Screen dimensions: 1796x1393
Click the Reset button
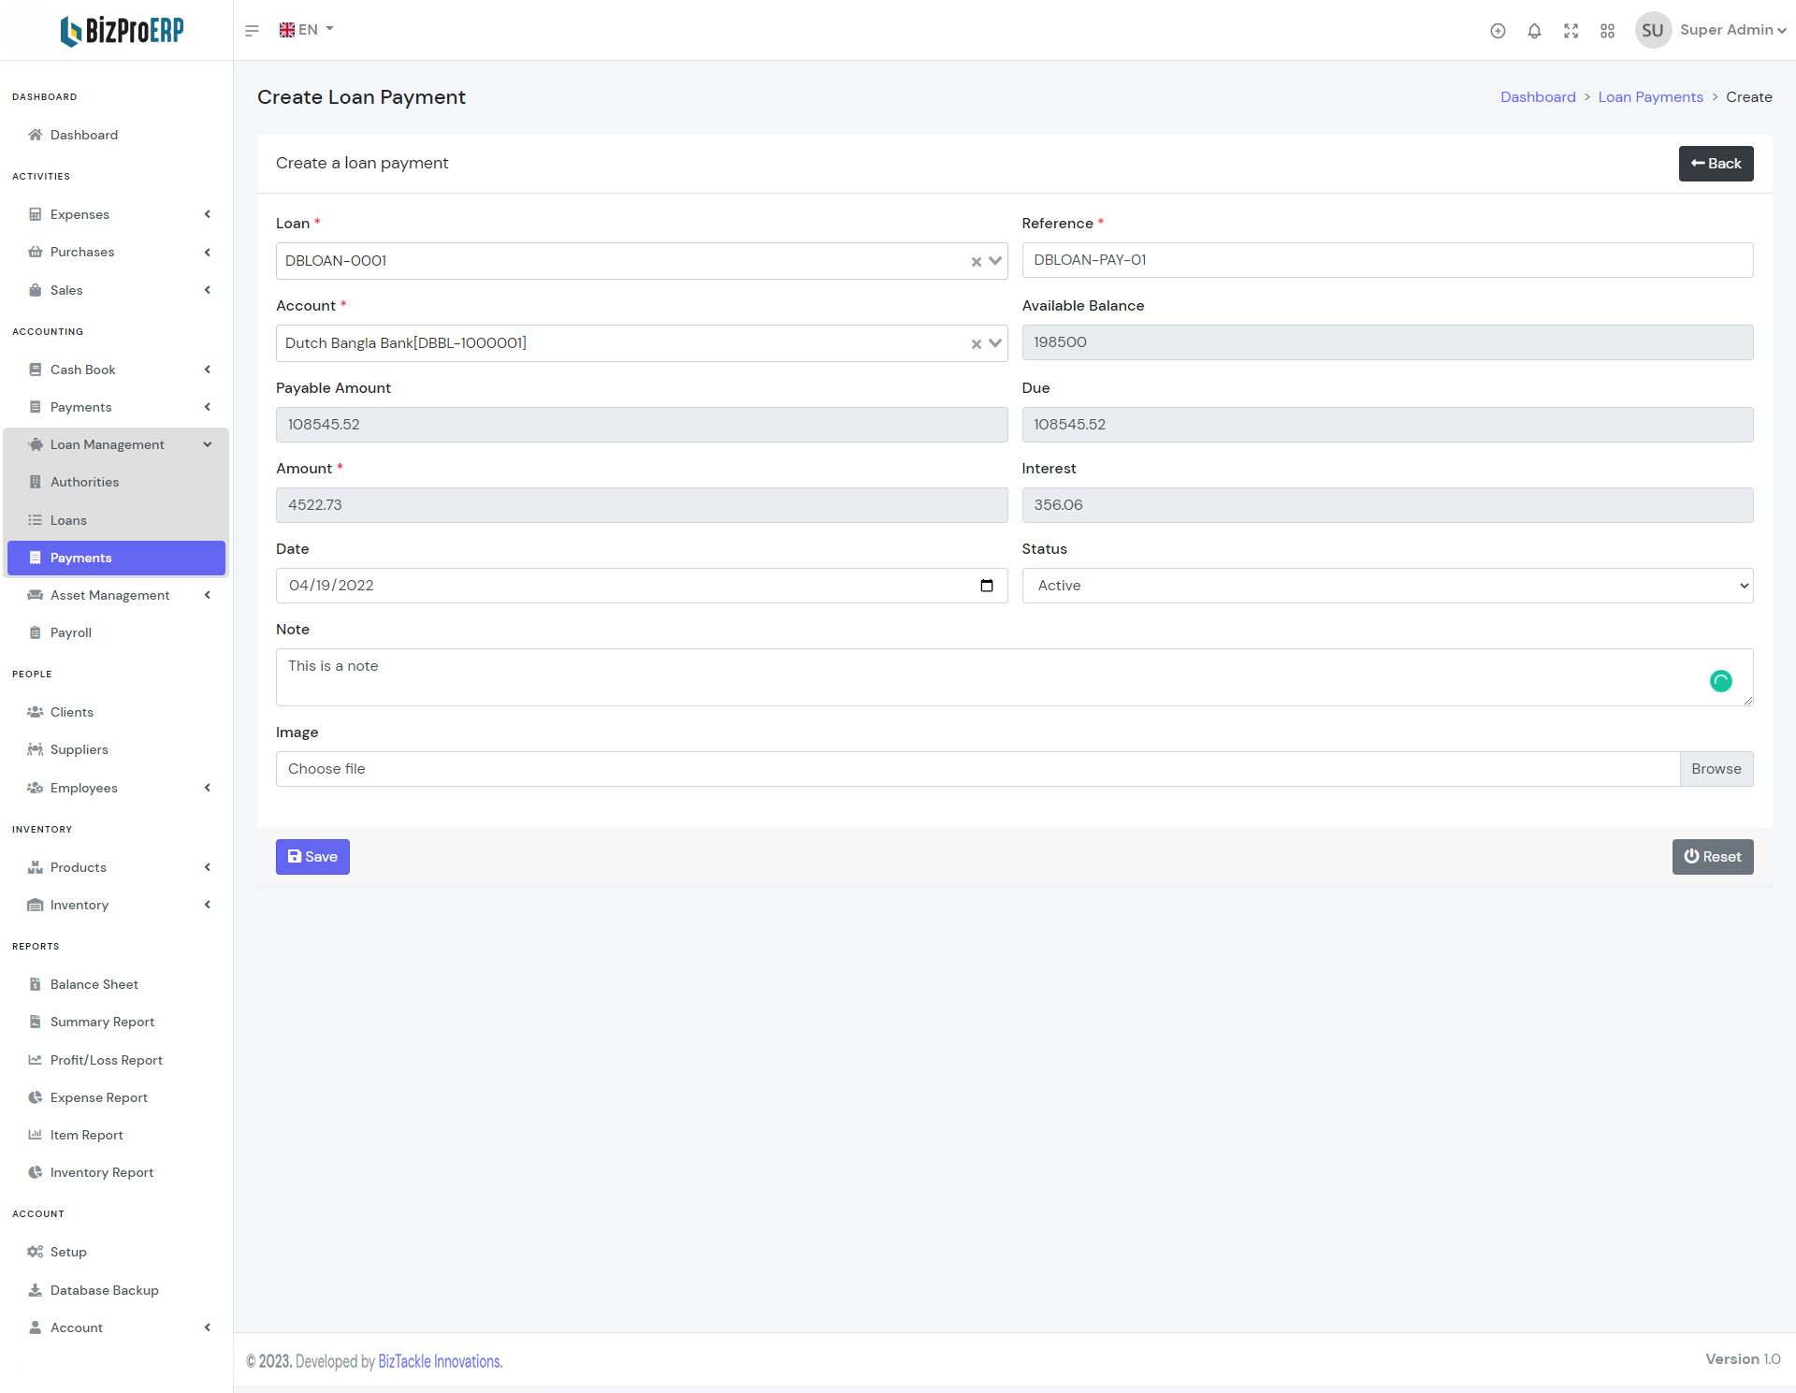[1712, 857]
